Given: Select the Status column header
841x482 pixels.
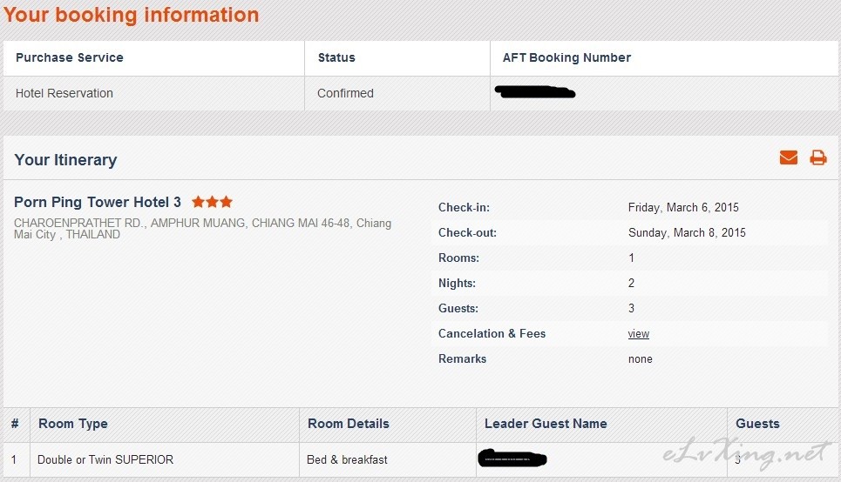Looking at the screenshot, I should pyautogui.click(x=336, y=57).
